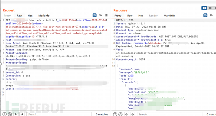Go to next match in Response search

coord(132,114)
